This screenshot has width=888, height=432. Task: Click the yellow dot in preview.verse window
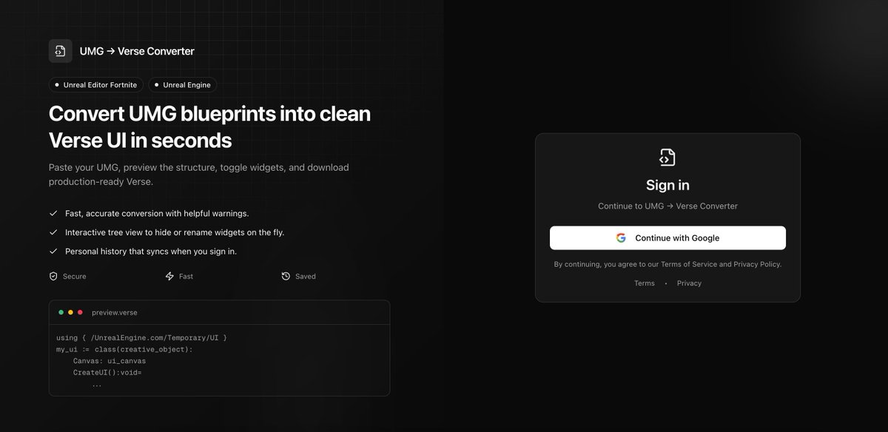70,312
